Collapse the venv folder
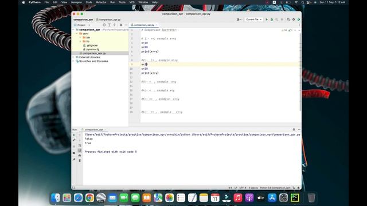Image resolution: width=367 pixels, height=206 pixels. click(77, 34)
